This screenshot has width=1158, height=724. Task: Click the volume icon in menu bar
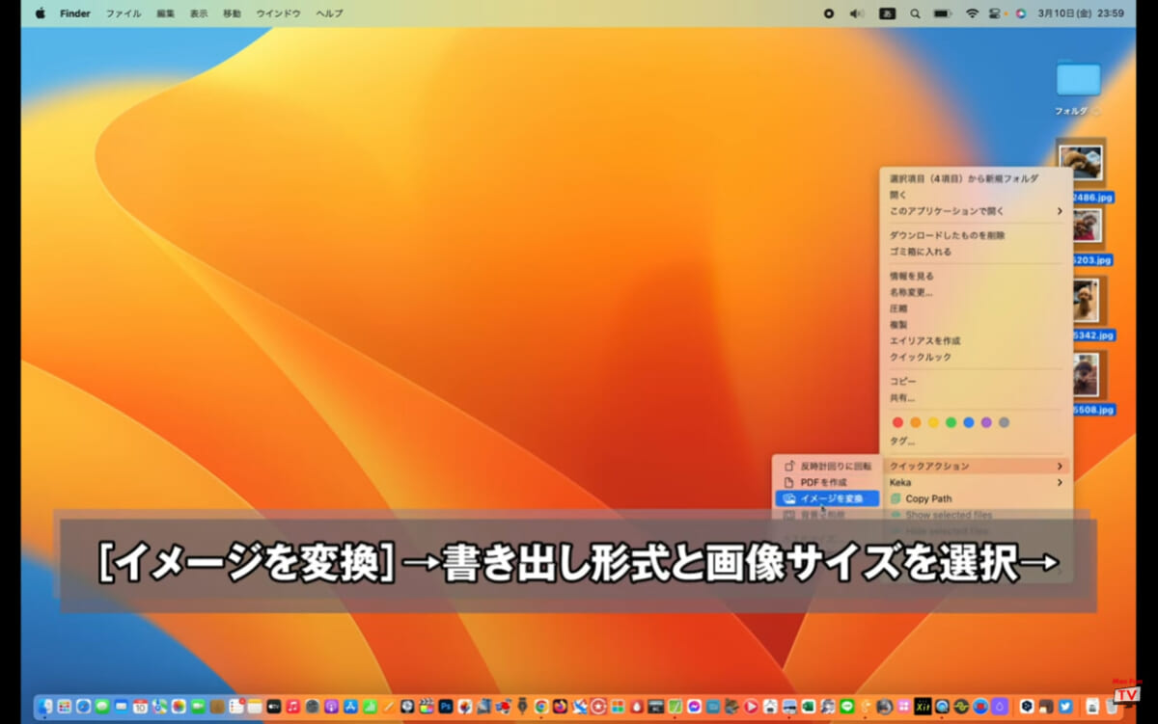(x=856, y=13)
